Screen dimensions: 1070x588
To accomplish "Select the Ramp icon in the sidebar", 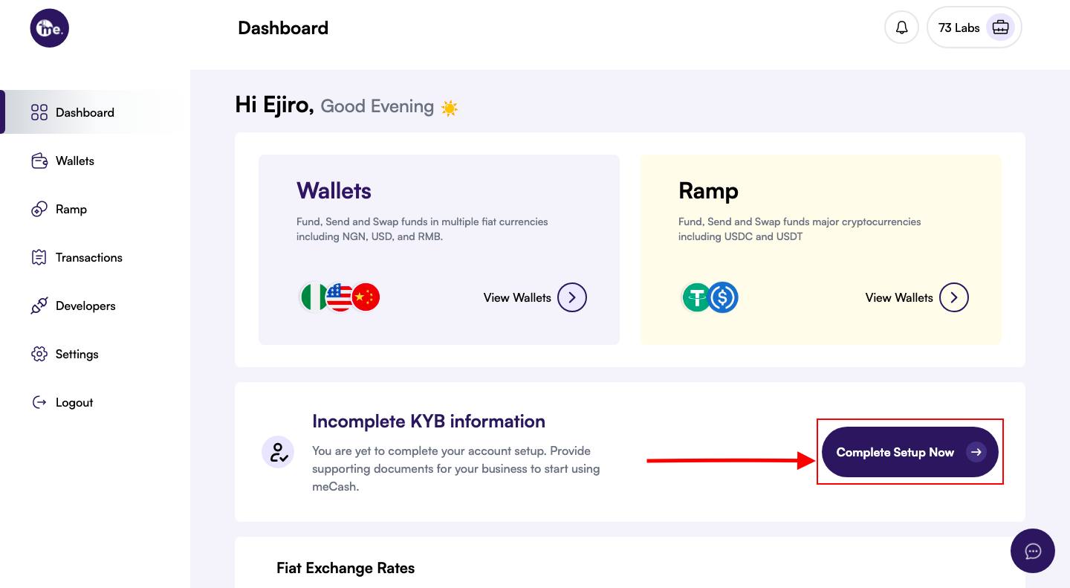I will click(39, 209).
